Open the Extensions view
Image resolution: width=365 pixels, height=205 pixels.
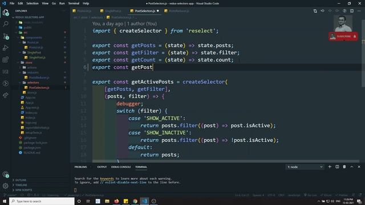pos(6,60)
